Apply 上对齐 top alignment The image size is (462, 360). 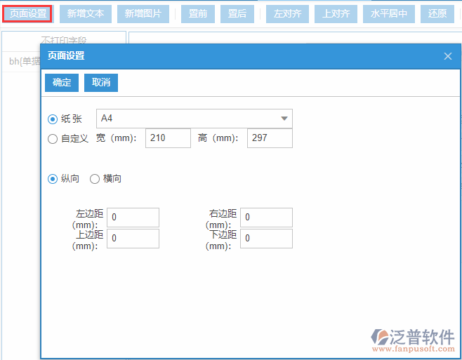pos(336,13)
